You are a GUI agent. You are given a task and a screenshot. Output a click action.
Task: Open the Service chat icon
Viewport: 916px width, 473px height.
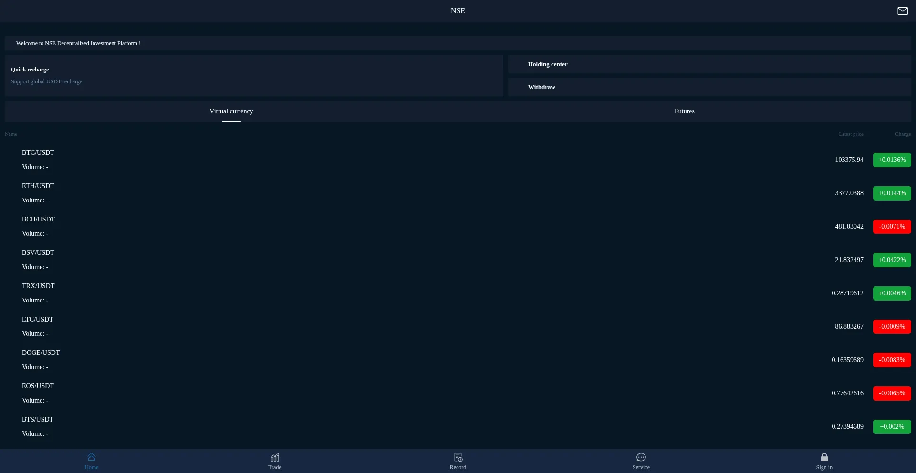click(641, 457)
